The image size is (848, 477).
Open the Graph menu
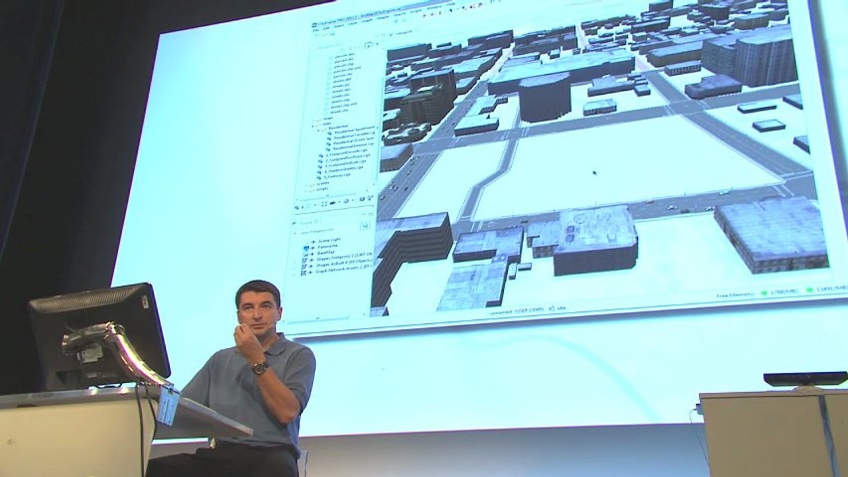pyautogui.click(x=367, y=21)
